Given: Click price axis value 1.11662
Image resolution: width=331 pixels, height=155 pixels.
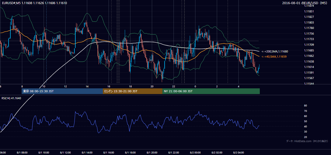Looking at the screenshot, I should click(x=309, y=56).
